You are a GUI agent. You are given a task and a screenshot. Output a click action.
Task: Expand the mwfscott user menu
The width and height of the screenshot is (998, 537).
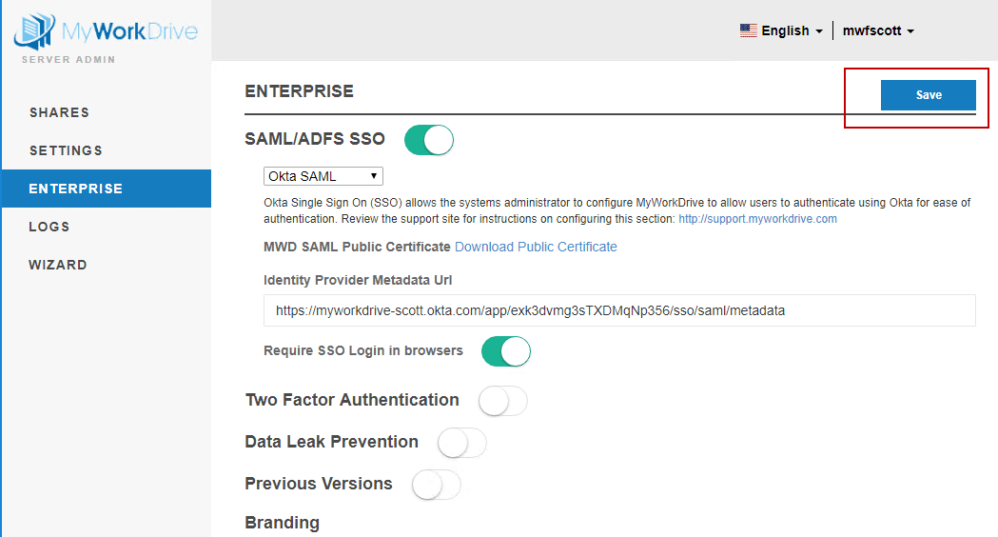pyautogui.click(x=878, y=30)
